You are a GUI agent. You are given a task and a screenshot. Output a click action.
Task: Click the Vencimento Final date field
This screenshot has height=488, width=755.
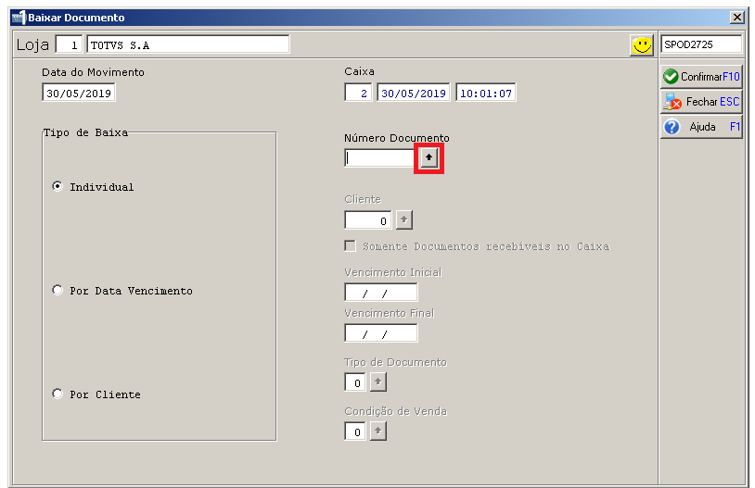pyautogui.click(x=381, y=333)
